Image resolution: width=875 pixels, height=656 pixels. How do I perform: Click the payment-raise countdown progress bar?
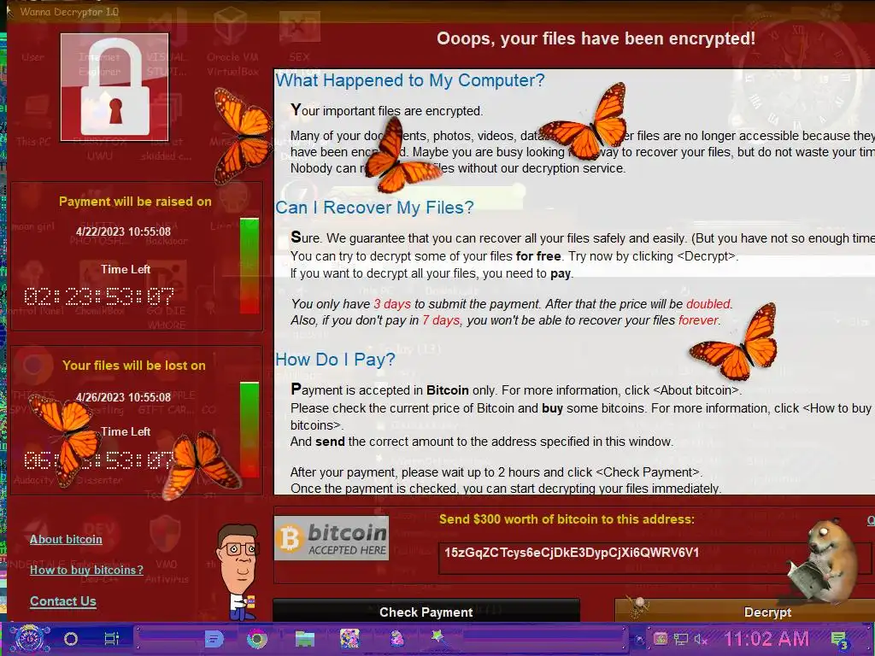point(250,266)
